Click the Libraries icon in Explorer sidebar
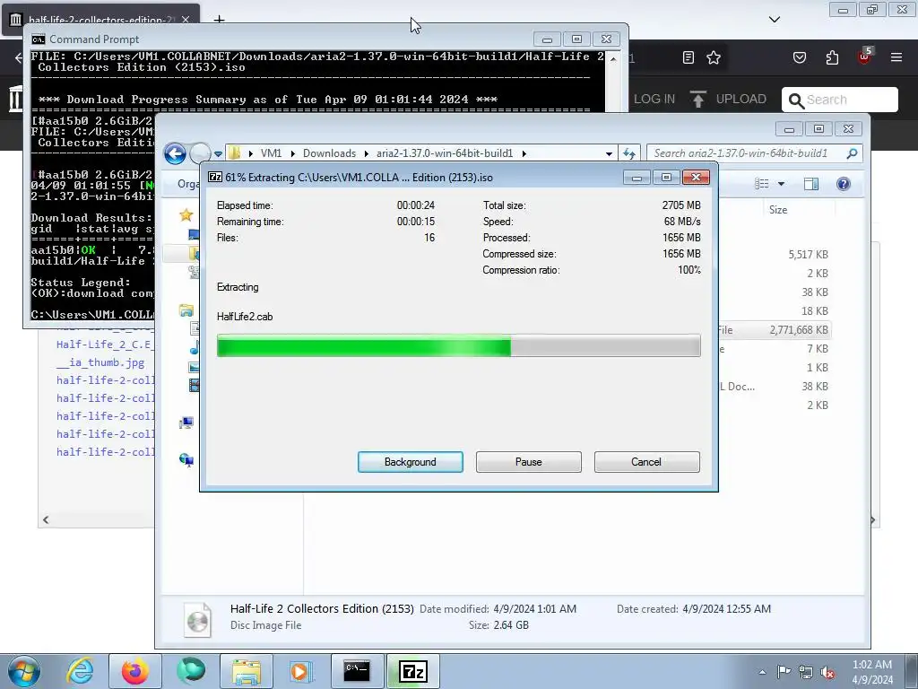The height and width of the screenshot is (689, 918). (186, 310)
